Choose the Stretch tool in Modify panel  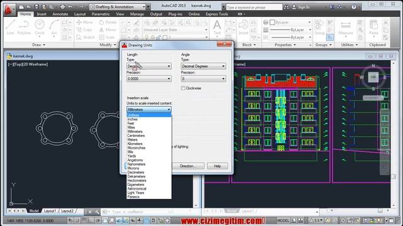pos(86,38)
